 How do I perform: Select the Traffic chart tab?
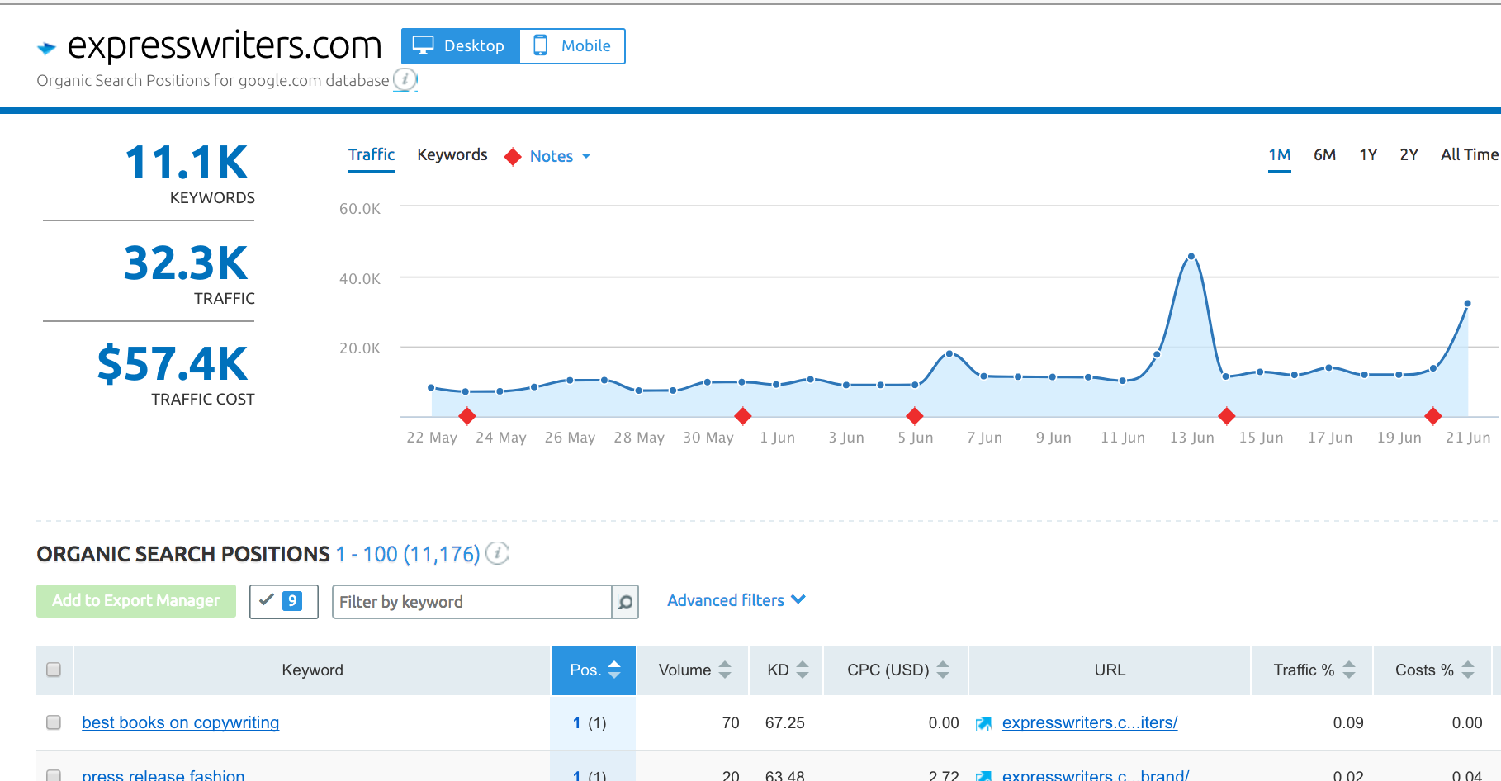[x=372, y=155]
